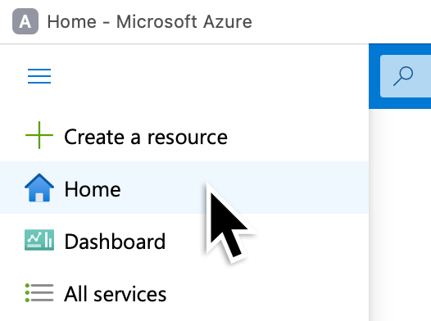Open the "Create a resource" text label
Image resolution: width=431 pixels, height=321 pixels.
pyautogui.click(x=146, y=137)
